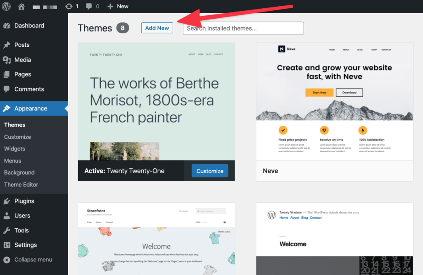This screenshot has width=423, height=275.
Task: Select the Neve theme thumbnail
Action: pos(335,102)
